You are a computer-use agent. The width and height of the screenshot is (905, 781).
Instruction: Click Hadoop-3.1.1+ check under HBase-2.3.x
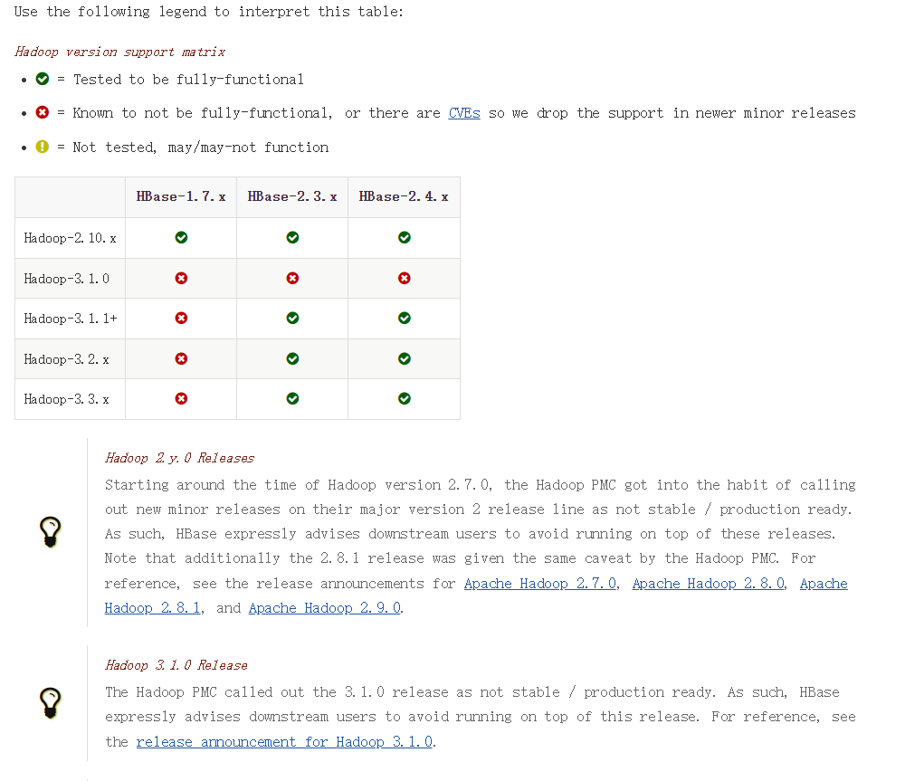[292, 318]
